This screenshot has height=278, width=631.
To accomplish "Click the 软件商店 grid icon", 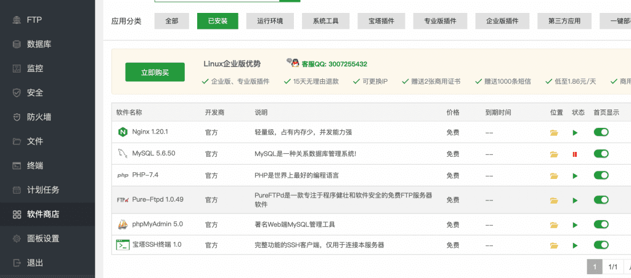I will coord(17,214).
